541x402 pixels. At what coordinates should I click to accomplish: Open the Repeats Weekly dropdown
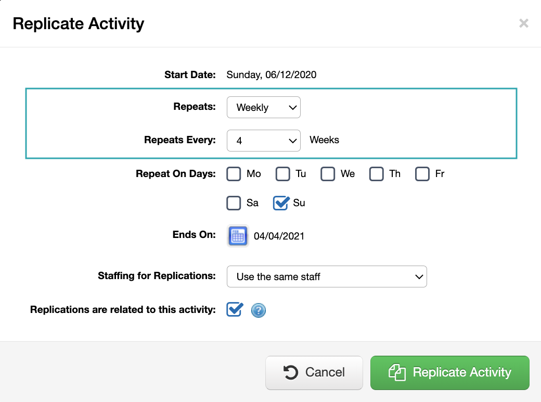[264, 107]
